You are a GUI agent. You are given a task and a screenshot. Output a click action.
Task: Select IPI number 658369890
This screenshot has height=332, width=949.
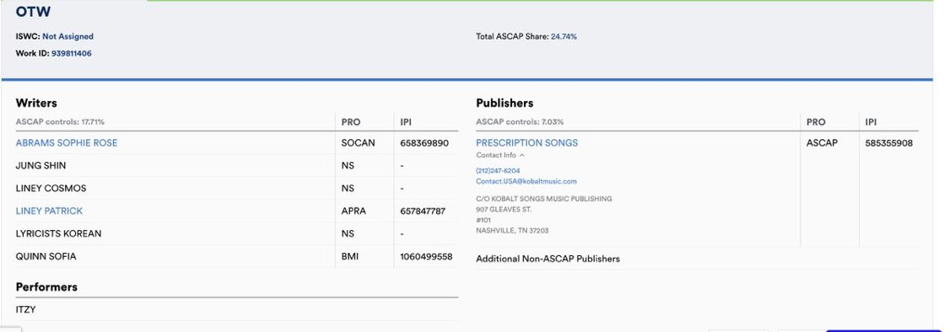click(424, 143)
